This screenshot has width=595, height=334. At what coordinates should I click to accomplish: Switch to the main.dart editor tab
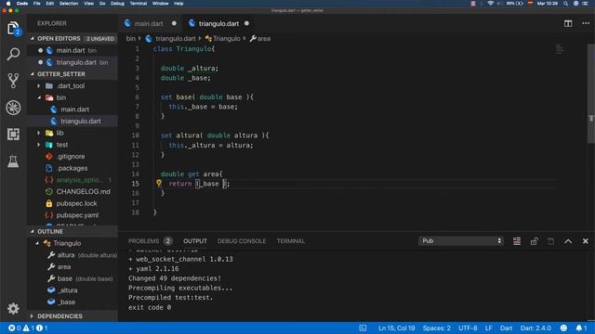[x=150, y=23]
